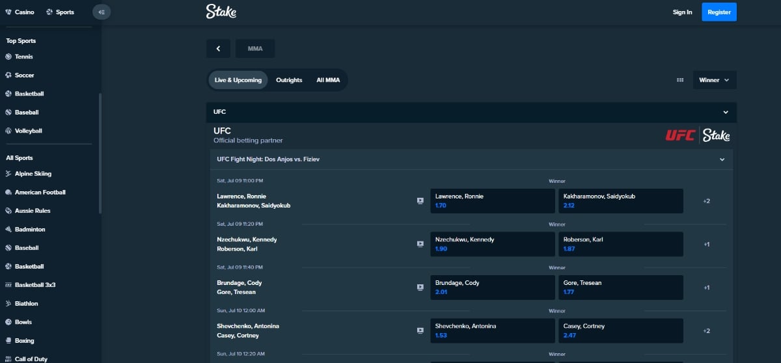Select the Live & Upcoming tab

coord(238,80)
